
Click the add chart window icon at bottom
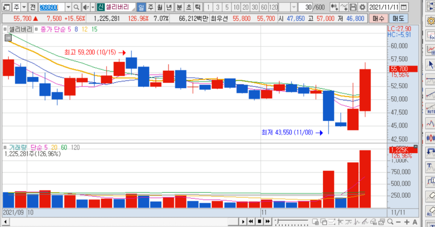click(315, 222)
